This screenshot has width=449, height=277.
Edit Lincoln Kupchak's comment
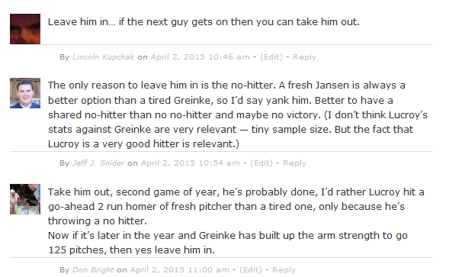pyautogui.click(x=271, y=56)
